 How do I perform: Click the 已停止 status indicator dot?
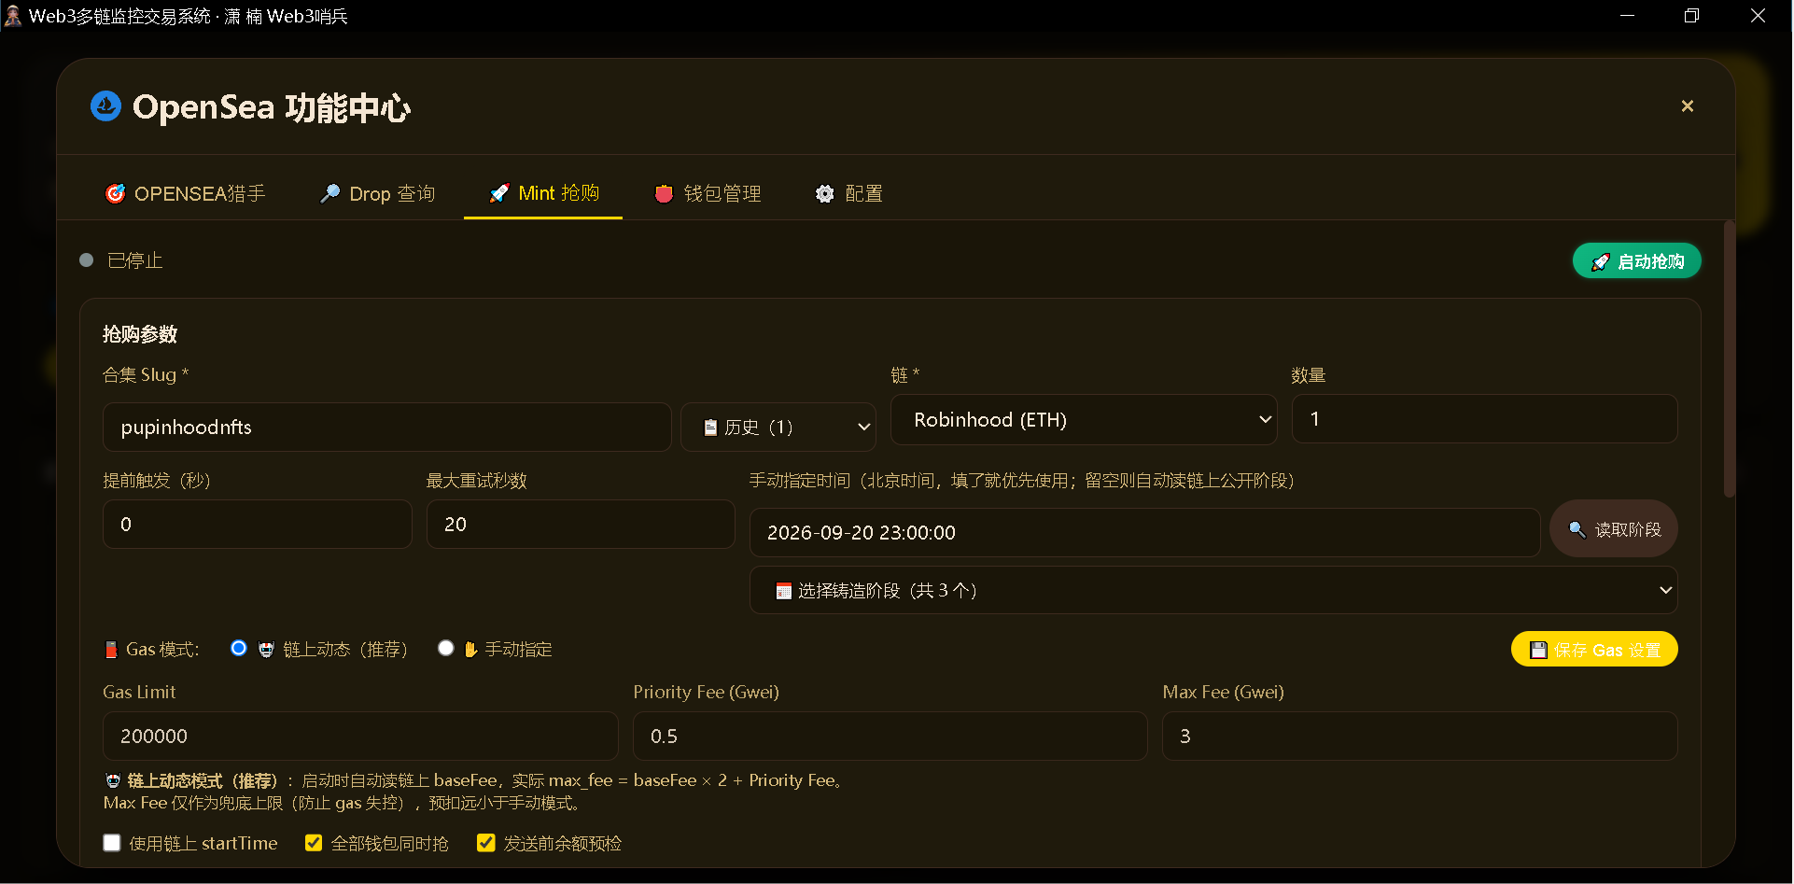tap(87, 260)
